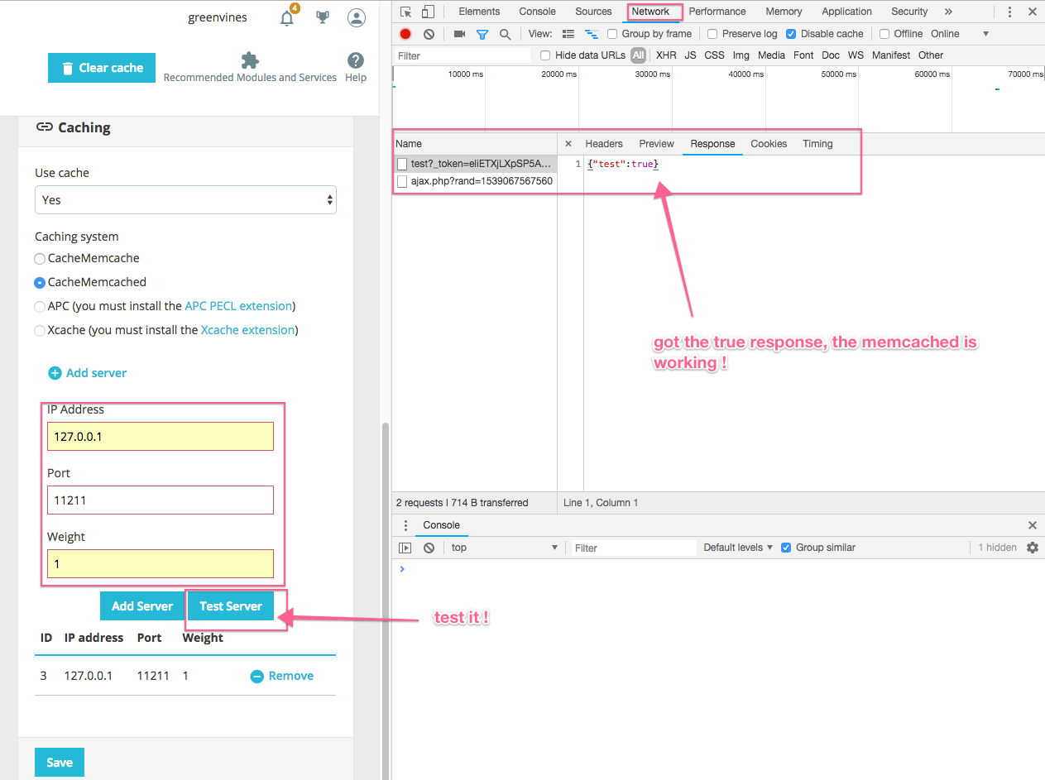Toggle the network filter funnel icon
The image size is (1045, 780).
click(482, 34)
